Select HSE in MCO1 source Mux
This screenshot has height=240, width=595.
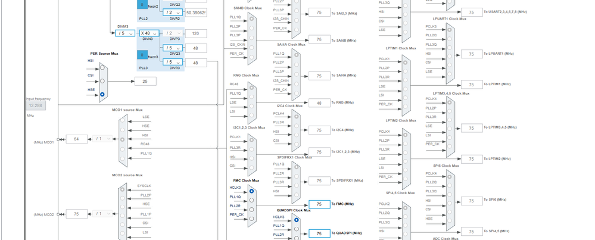122,130
